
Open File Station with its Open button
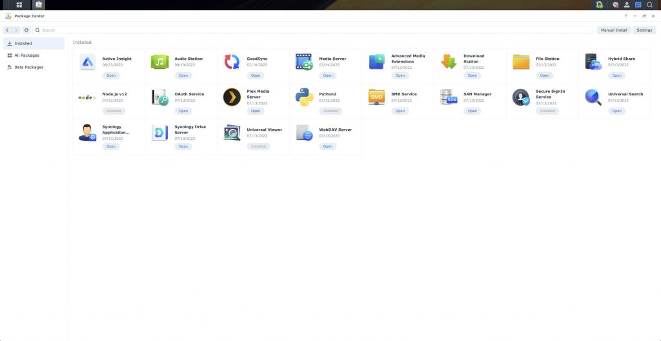pos(545,75)
